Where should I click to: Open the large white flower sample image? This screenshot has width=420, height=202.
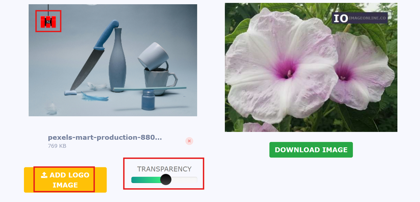[311, 67]
